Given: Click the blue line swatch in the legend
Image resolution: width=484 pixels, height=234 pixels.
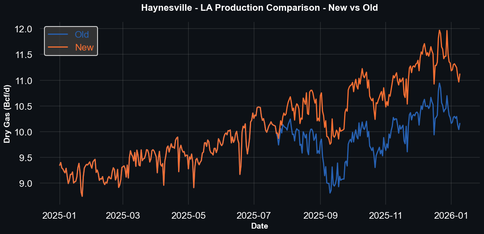Looking at the screenshot, I should pos(58,34).
